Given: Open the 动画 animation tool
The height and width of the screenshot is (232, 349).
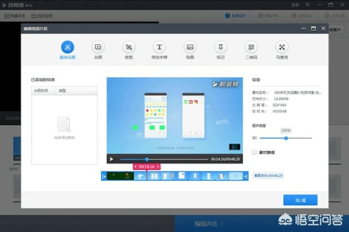Looking at the screenshot, I should [98, 47].
